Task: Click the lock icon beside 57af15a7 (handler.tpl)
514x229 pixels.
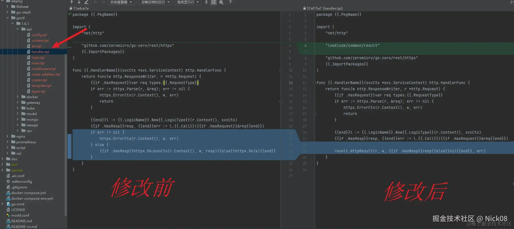Action: (305, 8)
